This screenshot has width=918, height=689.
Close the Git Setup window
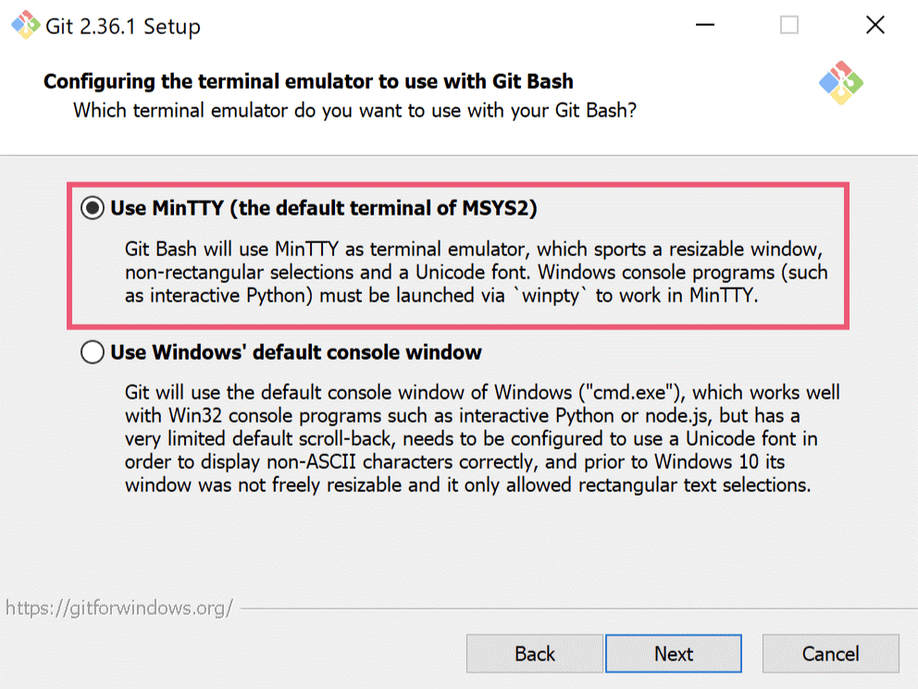pos(875,26)
